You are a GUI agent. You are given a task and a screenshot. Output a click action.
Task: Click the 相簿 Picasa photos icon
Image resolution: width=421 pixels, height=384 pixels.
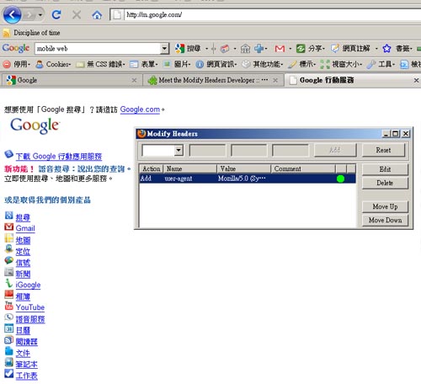(x=9, y=294)
